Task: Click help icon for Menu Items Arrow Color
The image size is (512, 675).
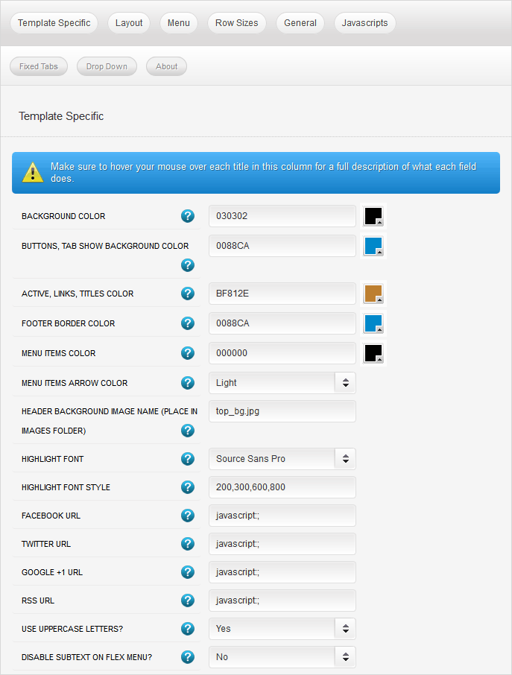Action: [188, 383]
